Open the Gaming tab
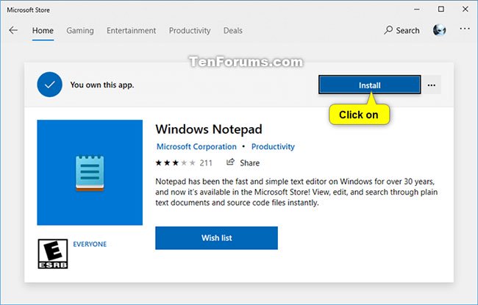The width and height of the screenshot is (478, 305). [80, 30]
